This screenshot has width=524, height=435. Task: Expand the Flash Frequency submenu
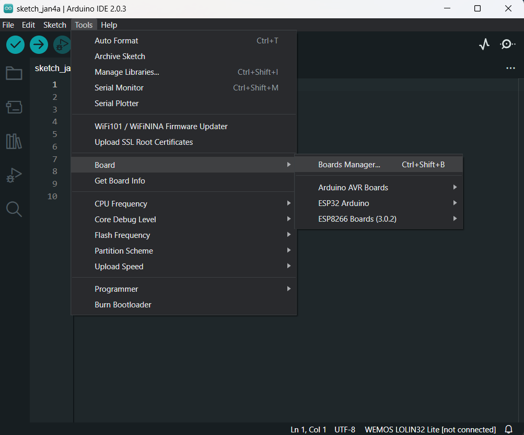[184, 235]
